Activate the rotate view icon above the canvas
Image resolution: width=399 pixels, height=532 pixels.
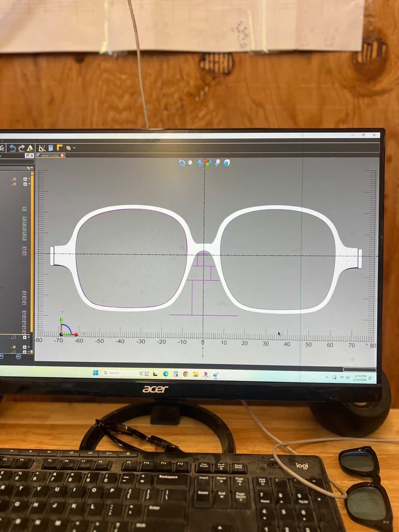tap(182, 163)
